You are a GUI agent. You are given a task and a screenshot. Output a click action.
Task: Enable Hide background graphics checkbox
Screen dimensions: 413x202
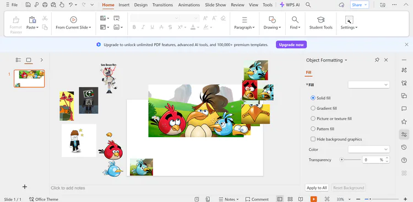pos(313,139)
